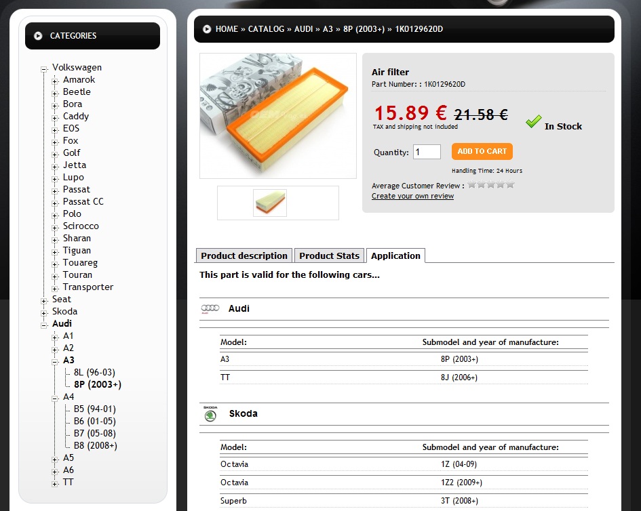Image resolution: width=641 pixels, height=511 pixels.
Task: Expand the TT tree node
Action: [55, 484]
